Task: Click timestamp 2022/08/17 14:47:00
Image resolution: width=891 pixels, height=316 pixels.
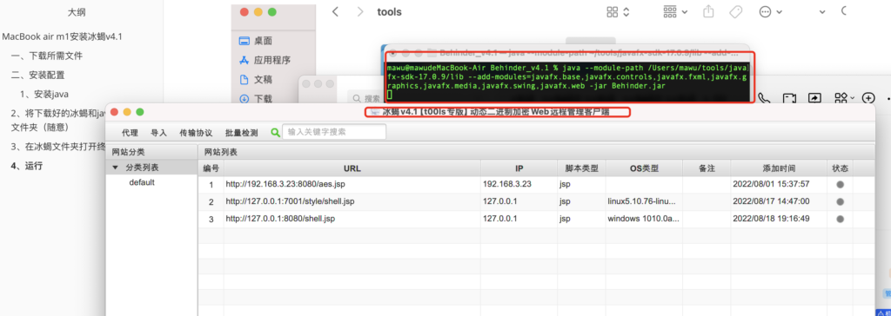Action: (x=771, y=201)
